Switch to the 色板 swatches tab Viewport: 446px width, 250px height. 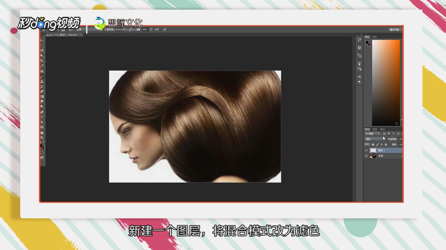pos(374,36)
